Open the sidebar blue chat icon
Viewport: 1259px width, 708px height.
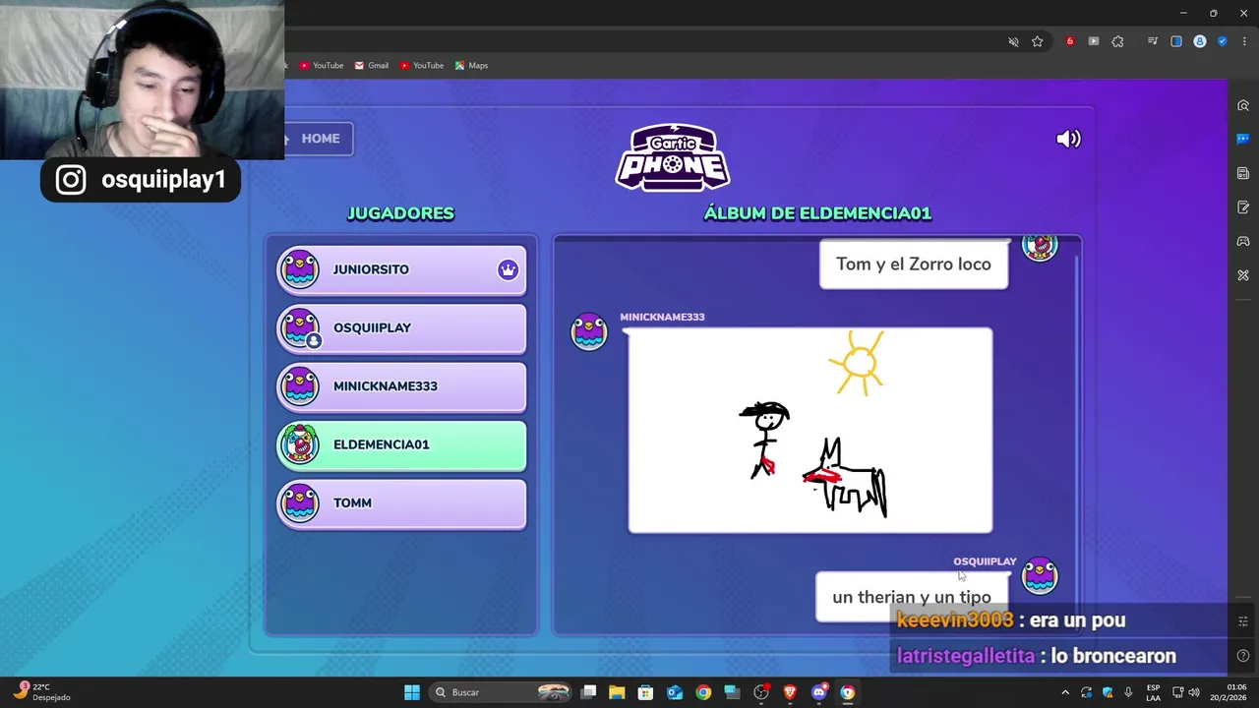pos(1243,139)
